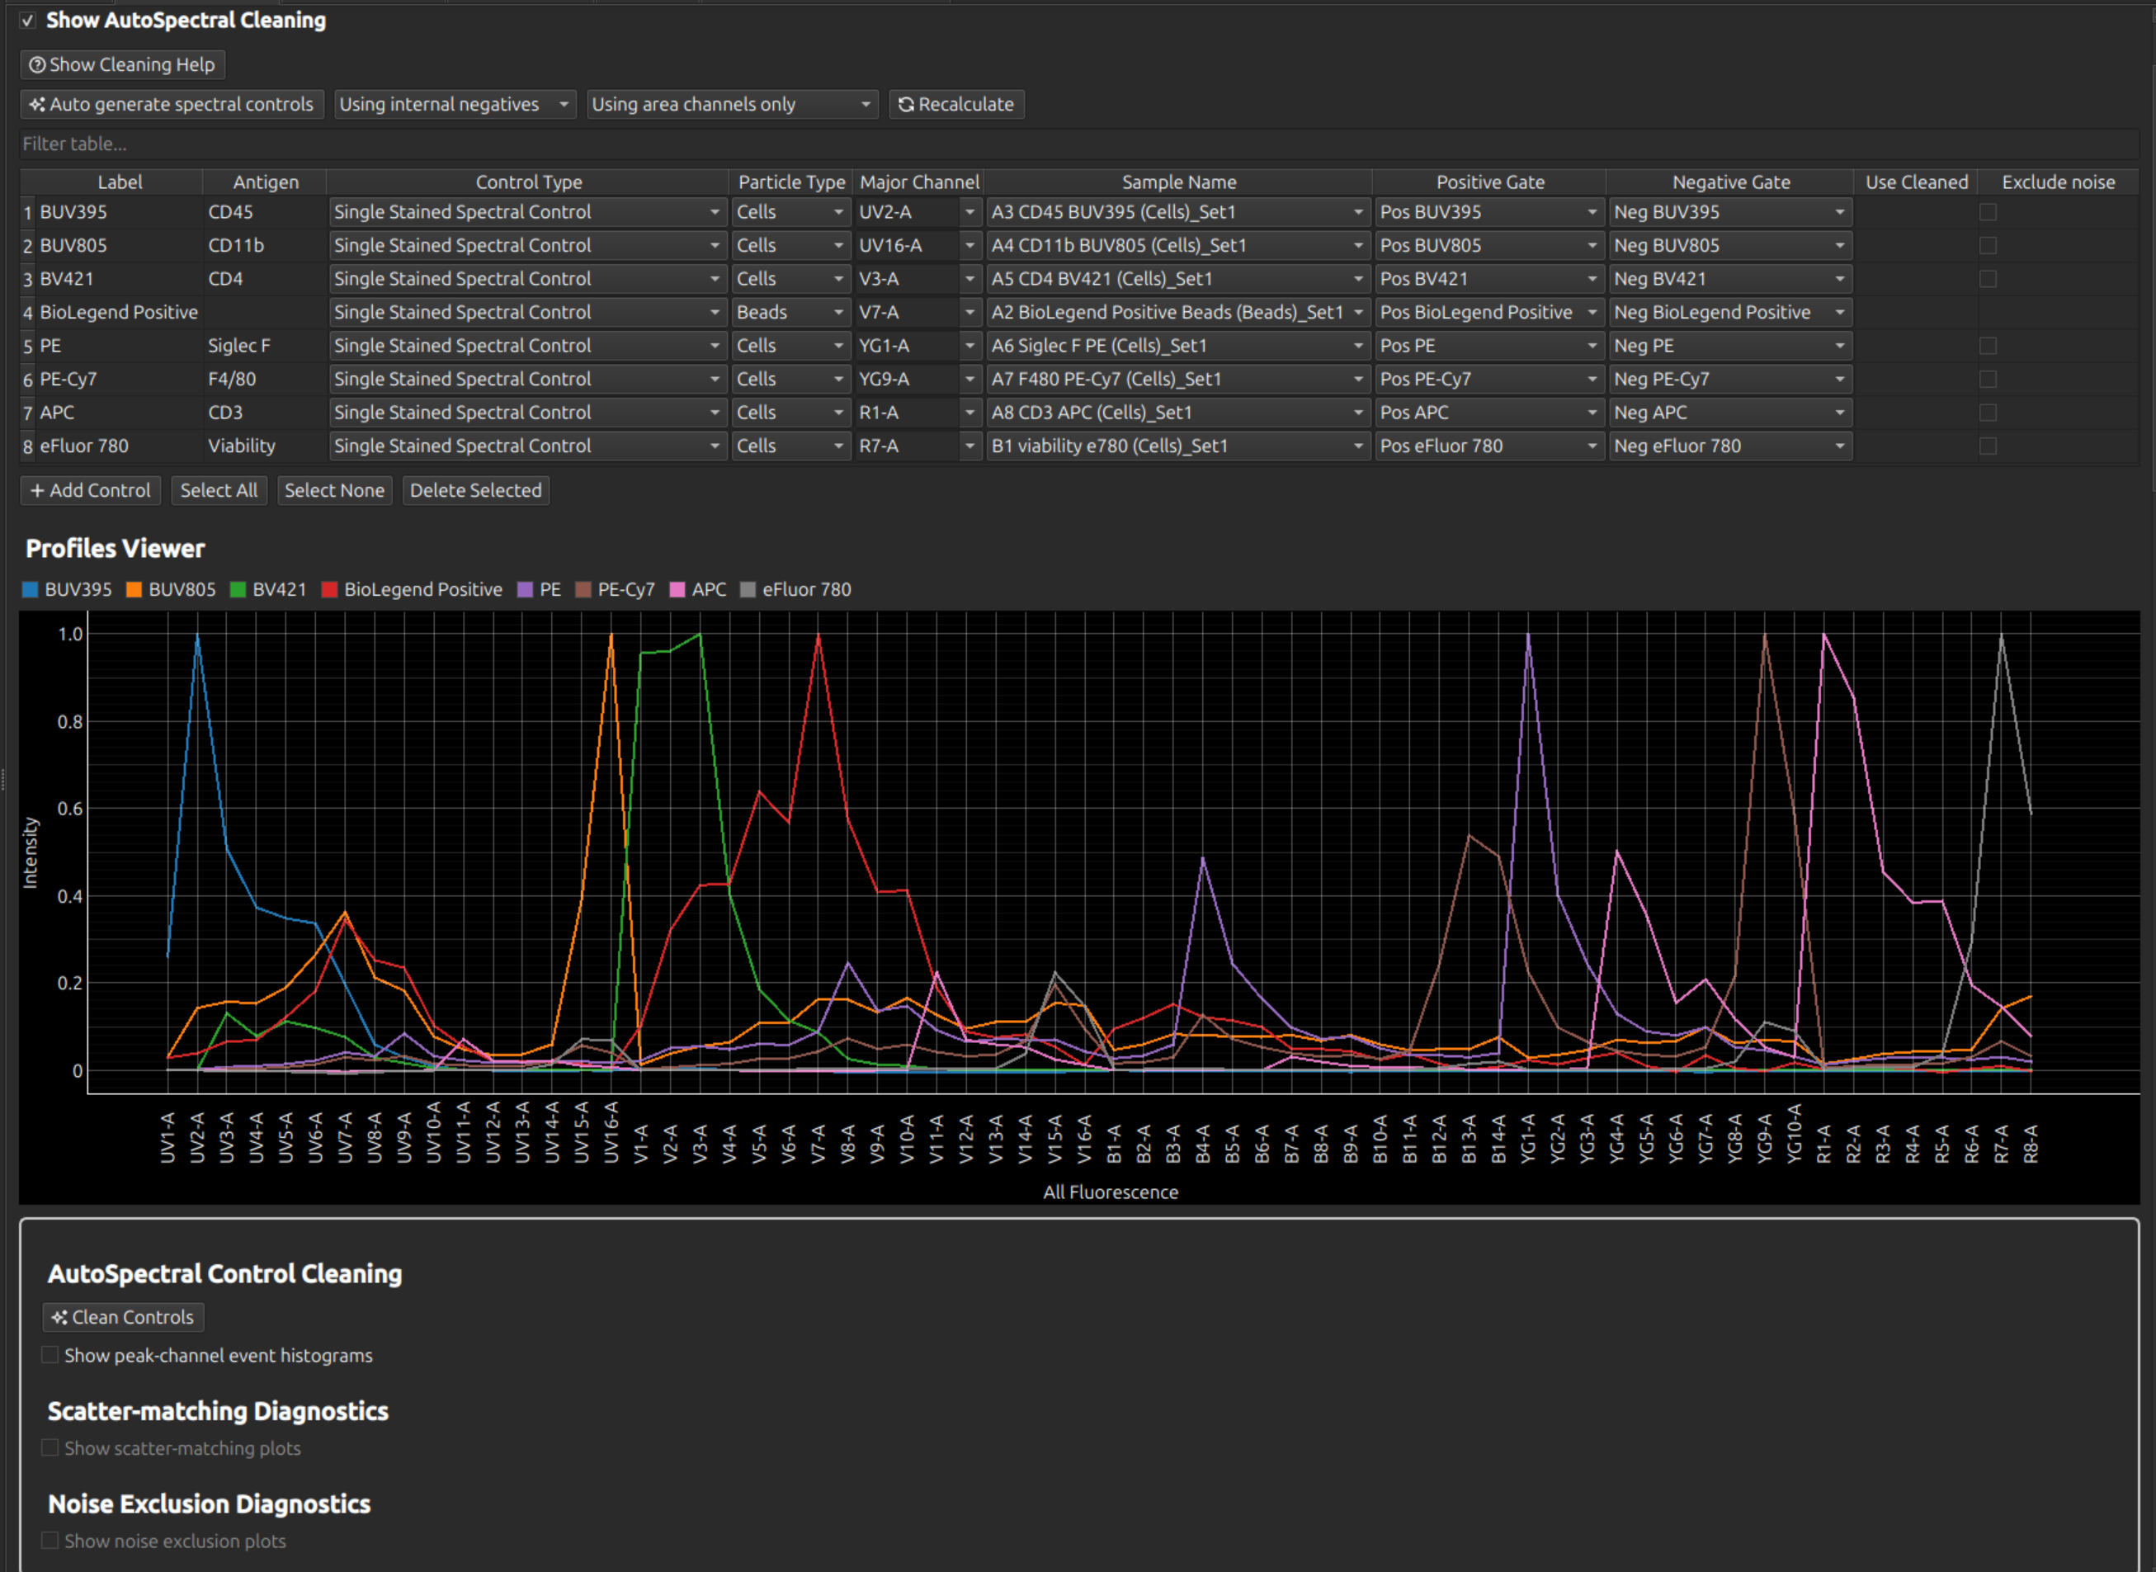
Task: Click the Clean Controls button
Action: [123, 1317]
